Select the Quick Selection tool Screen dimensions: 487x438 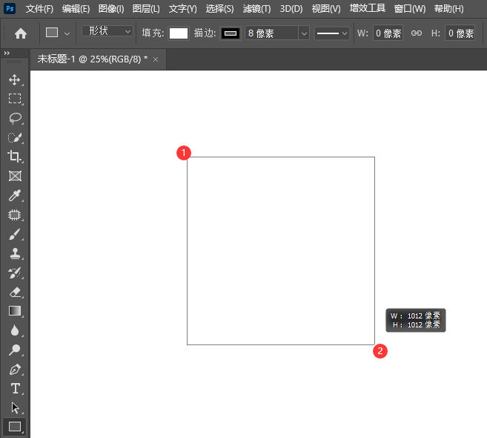point(15,137)
